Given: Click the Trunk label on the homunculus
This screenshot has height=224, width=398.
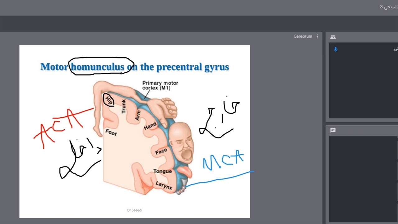Looking at the screenshot, I should (x=124, y=106).
